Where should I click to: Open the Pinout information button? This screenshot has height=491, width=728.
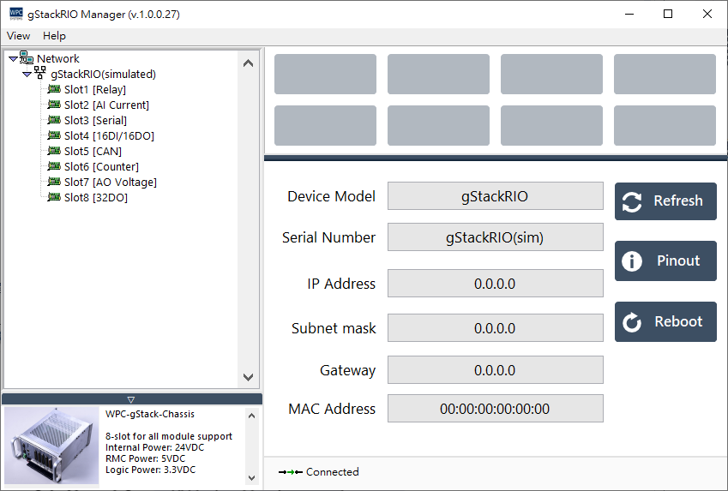point(665,261)
